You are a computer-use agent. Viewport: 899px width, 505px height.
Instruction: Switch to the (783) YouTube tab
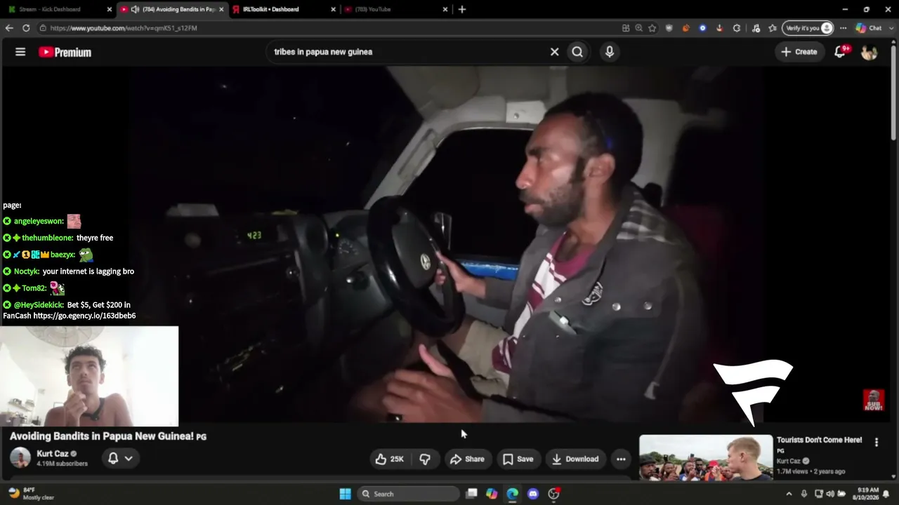(396, 9)
